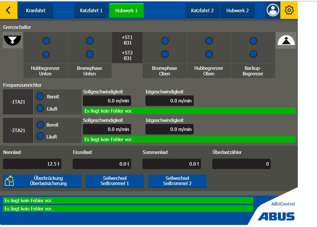Image resolution: width=317 pixels, height=227 pixels.
Task: Click upper indicator of Hubbegrenzer Oben
Action: click(x=209, y=41)
